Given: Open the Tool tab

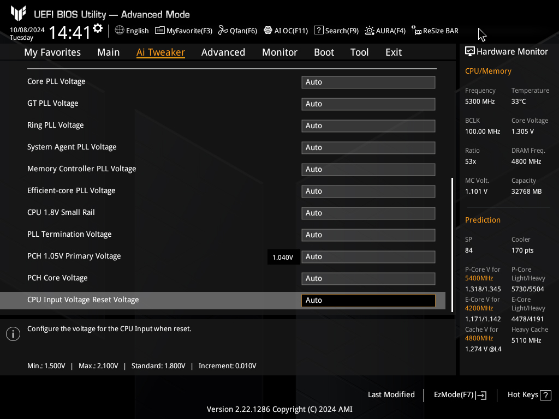Looking at the screenshot, I should pyautogui.click(x=359, y=52).
